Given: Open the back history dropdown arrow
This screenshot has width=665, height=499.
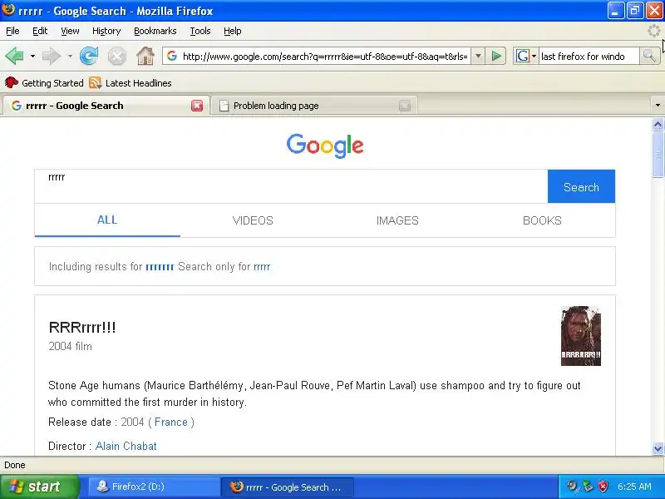Looking at the screenshot, I should pos(32,56).
